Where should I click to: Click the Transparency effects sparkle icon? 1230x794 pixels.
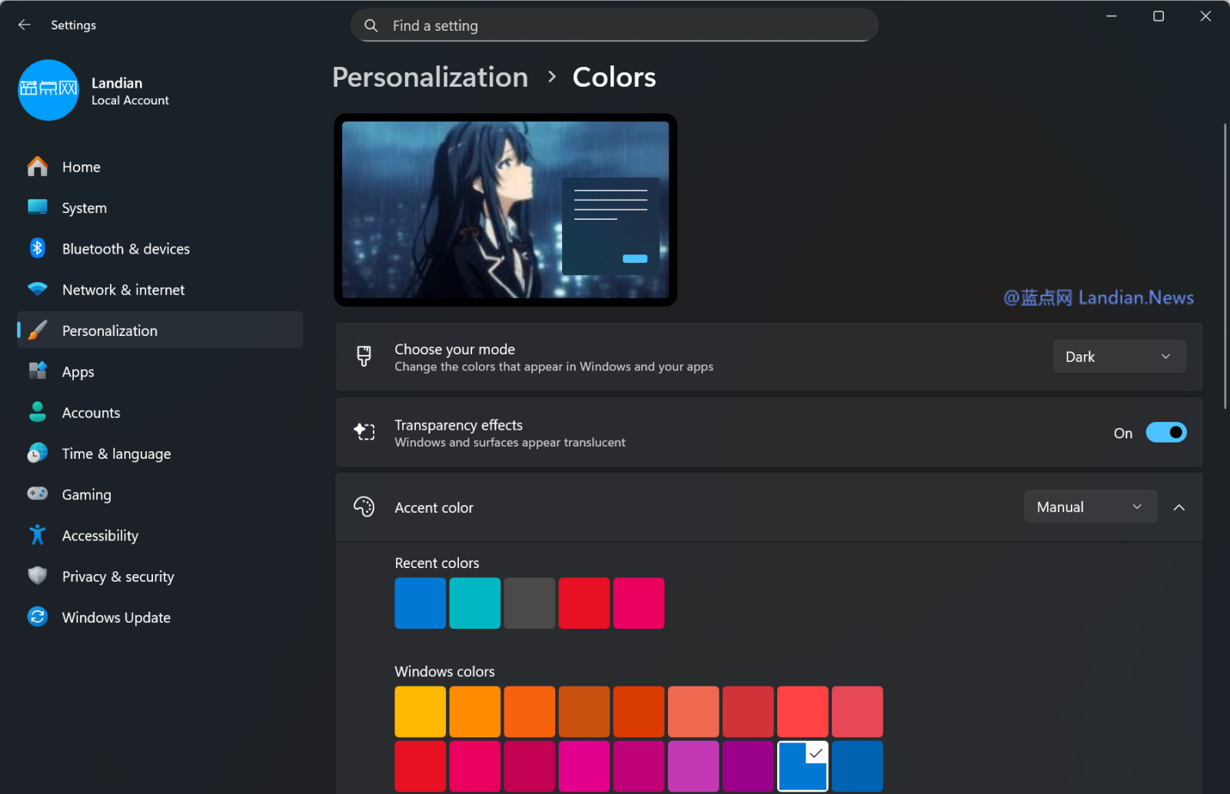pyautogui.click(x=364, y=432)
